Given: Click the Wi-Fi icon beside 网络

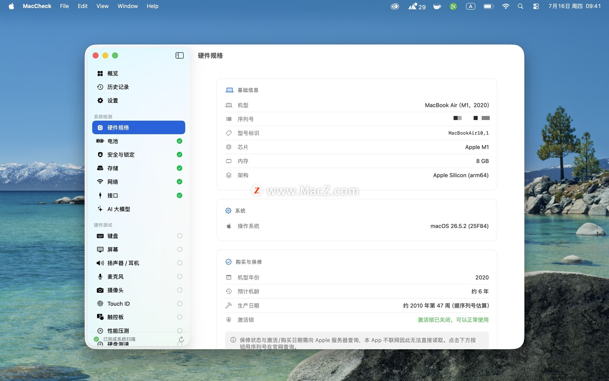Looking at the screenshot, I should coord(100,182).
